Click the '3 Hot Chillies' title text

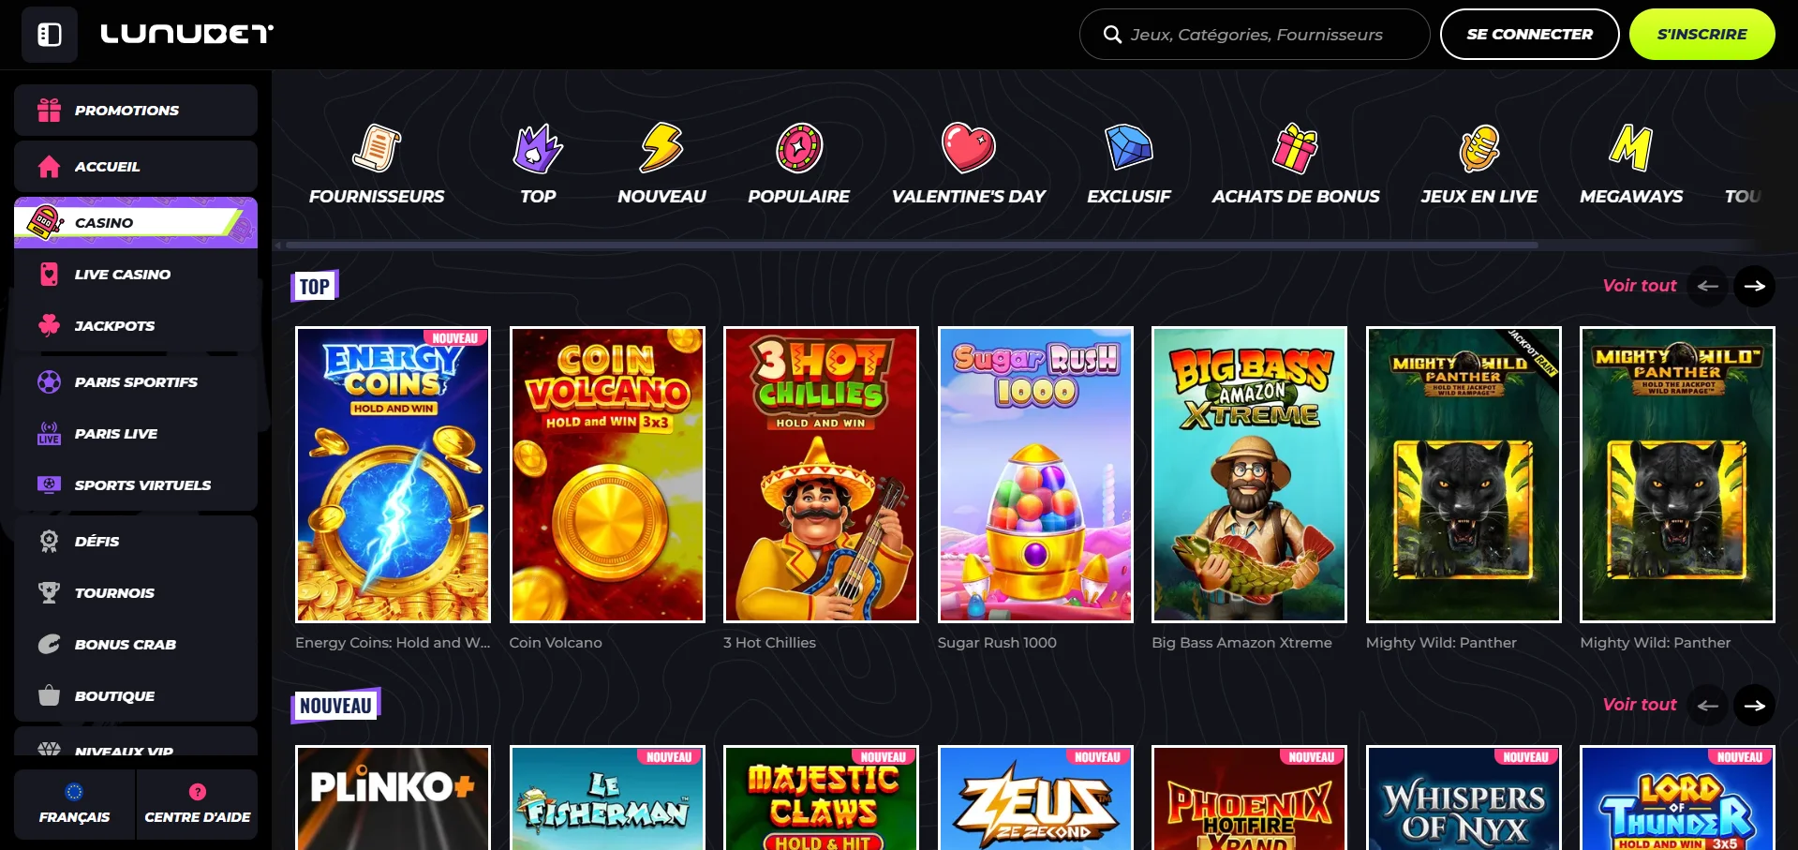pyautogui.click(x=769, y=643)
